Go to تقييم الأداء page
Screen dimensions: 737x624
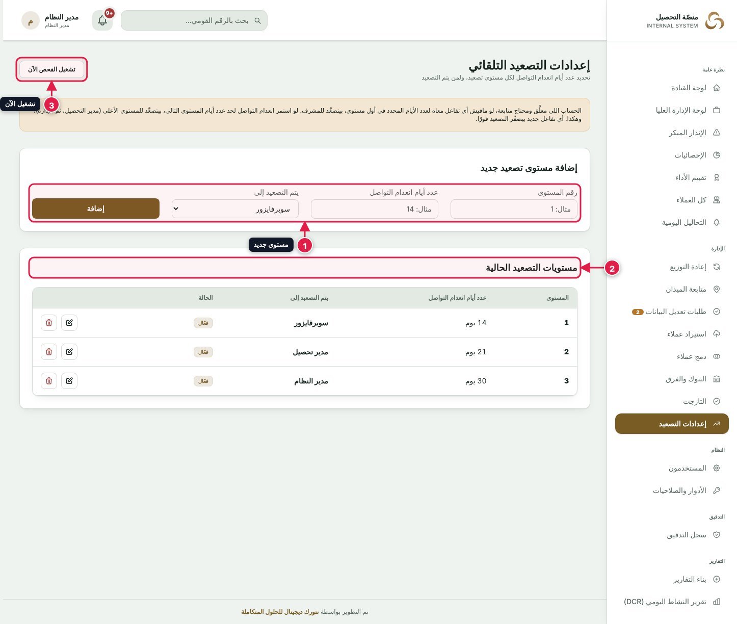pos(672,177)
